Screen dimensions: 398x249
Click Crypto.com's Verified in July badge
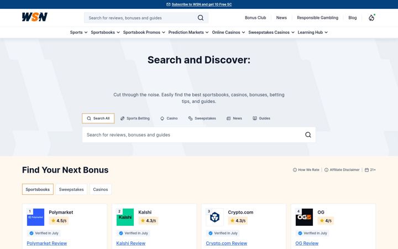[223, 233]
